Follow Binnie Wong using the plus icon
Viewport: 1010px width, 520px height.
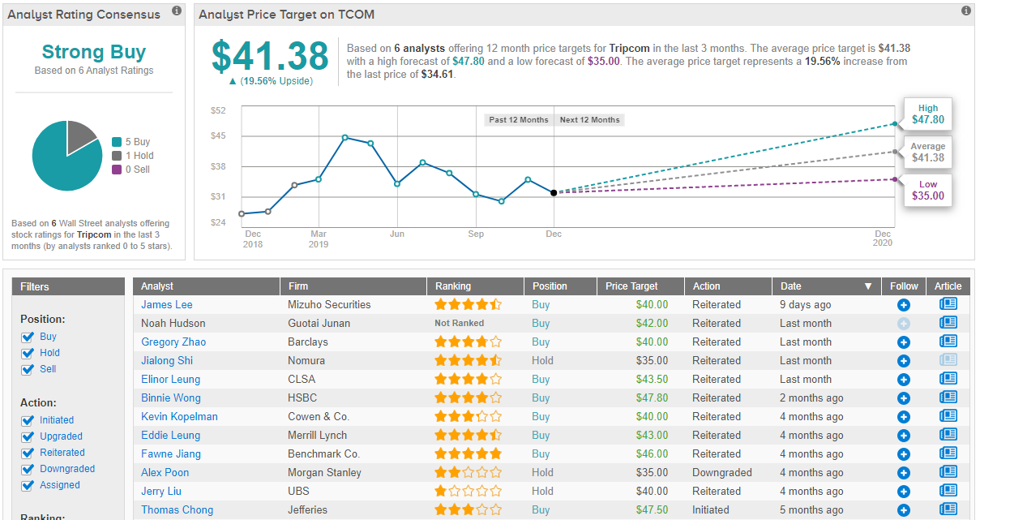pyautogui.click(x=904, y=398)
